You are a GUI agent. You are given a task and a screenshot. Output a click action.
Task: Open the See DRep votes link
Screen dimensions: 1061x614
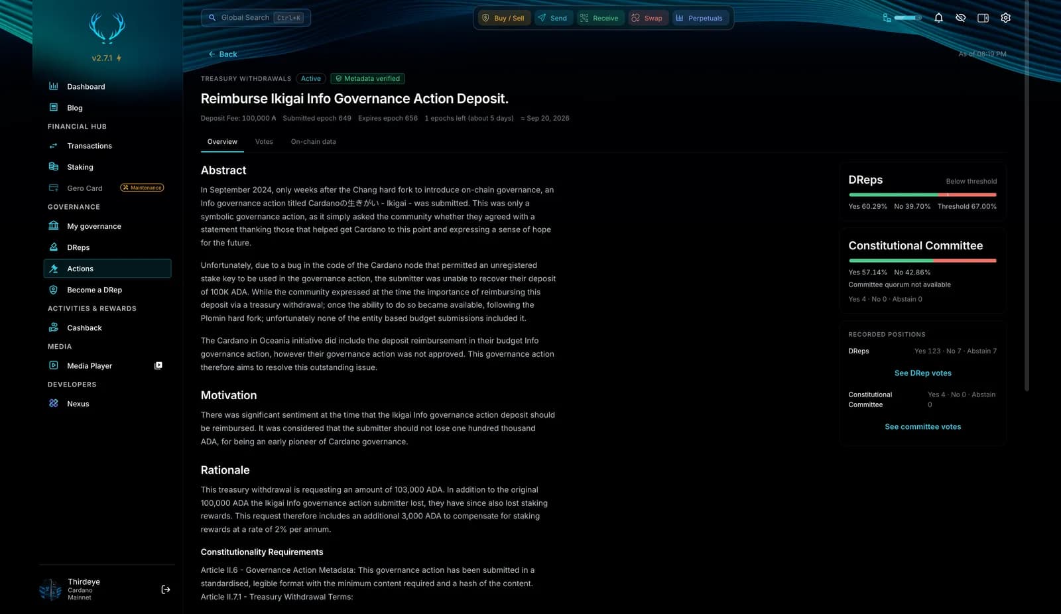(922, 373)
